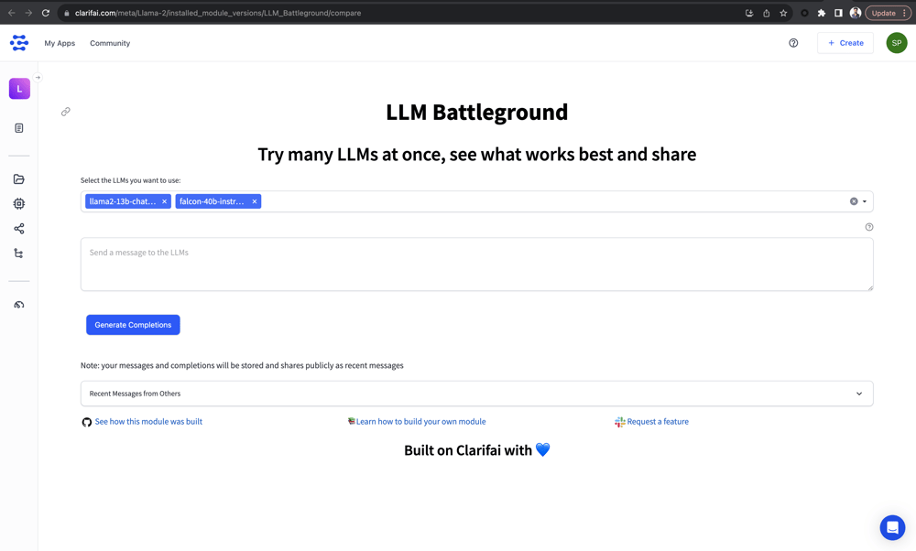This screenshot has width=916, height=551.
Task: Clear all selected LLMs
Action: (x=854, y=201)
